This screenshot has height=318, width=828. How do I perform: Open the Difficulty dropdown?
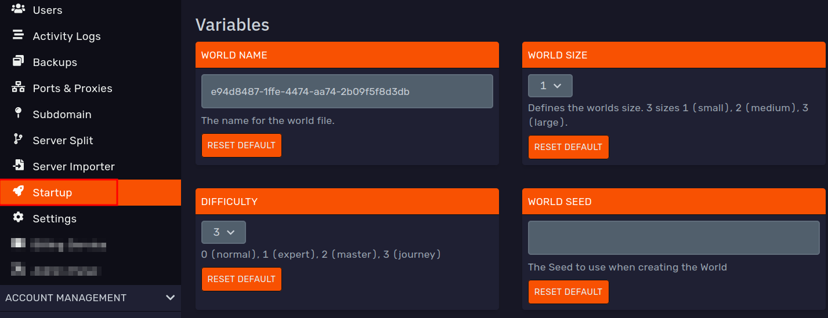pos(223,232)
